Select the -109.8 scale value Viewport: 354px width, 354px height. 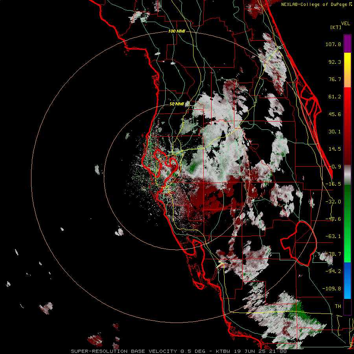(x=332, y=289)
